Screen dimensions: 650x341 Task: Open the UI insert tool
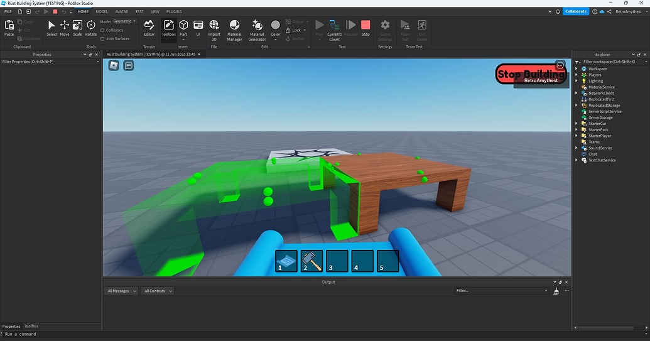tap(198, 28)
